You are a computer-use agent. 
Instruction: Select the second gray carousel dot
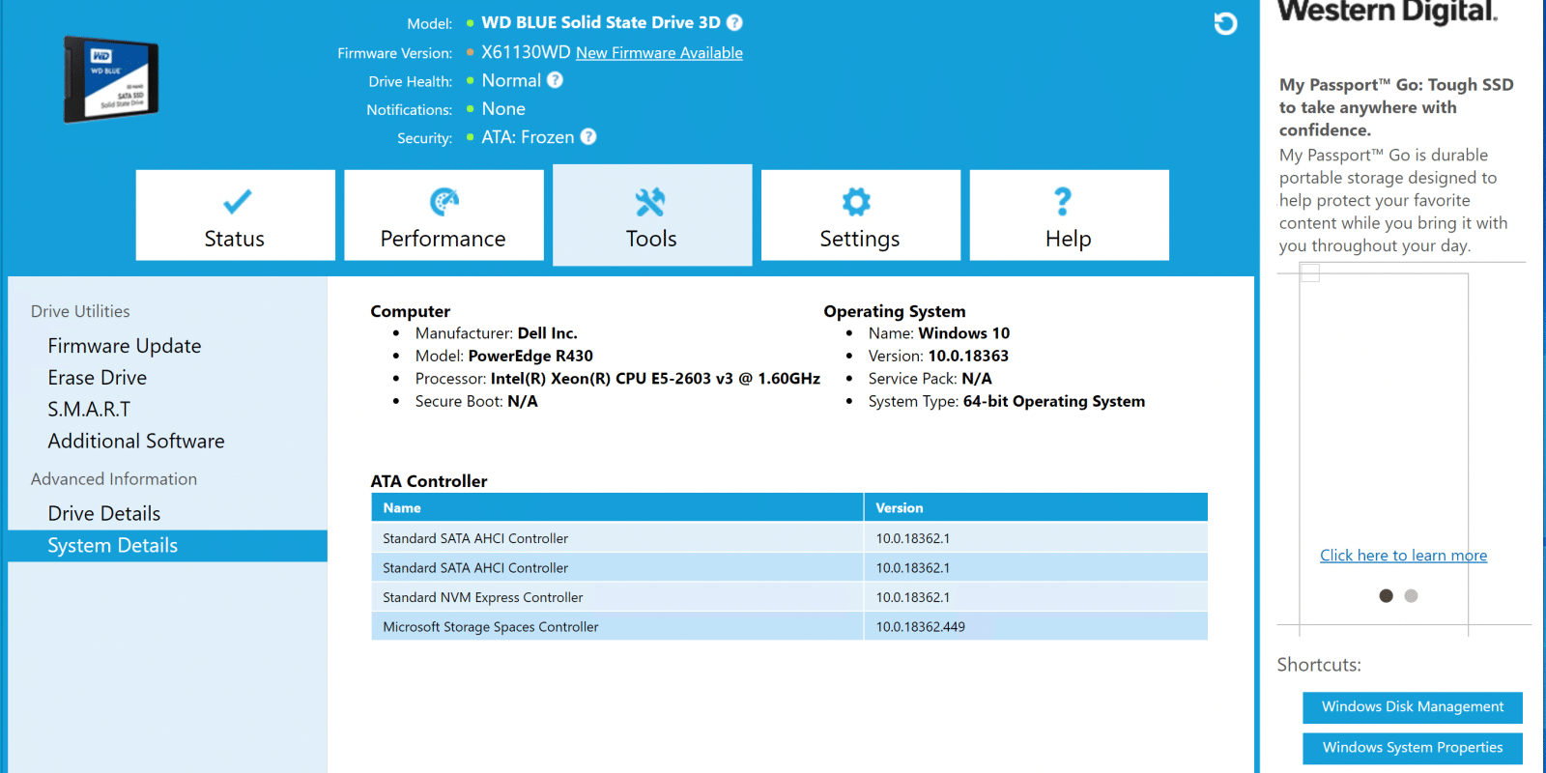click(1411, 596)
